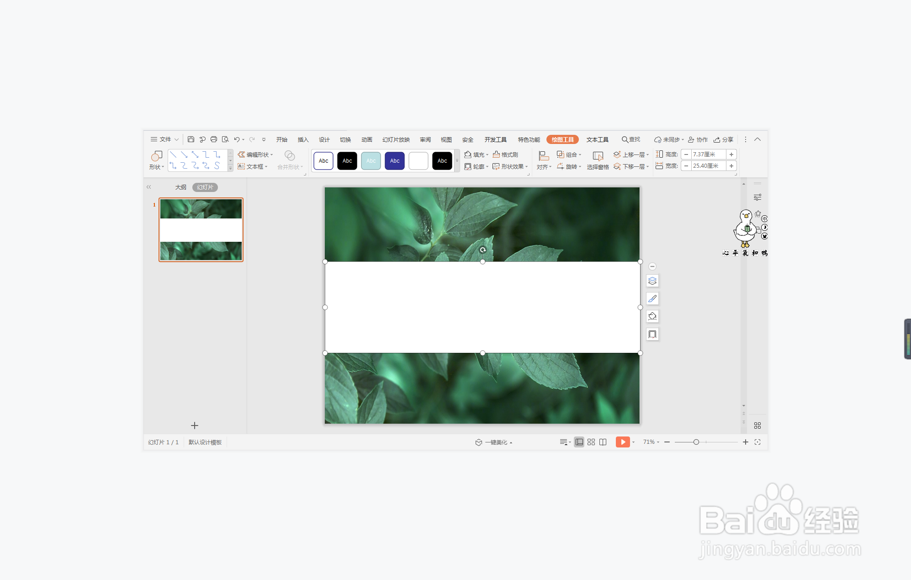Click the Save icon in quick toolbar
This screenshot has width=911, height=580.
[191, 139]
